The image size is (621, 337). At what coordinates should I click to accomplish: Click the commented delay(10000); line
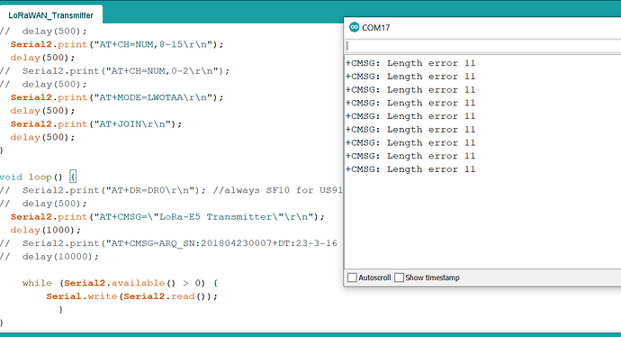tap(49, 257)
